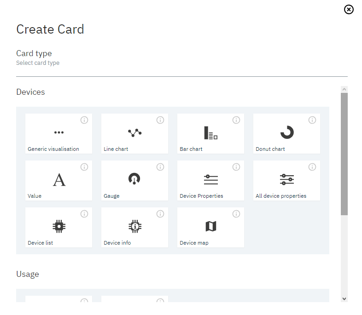
Task: Show info for Generic visualisation card
Action: tap(84, 120)
